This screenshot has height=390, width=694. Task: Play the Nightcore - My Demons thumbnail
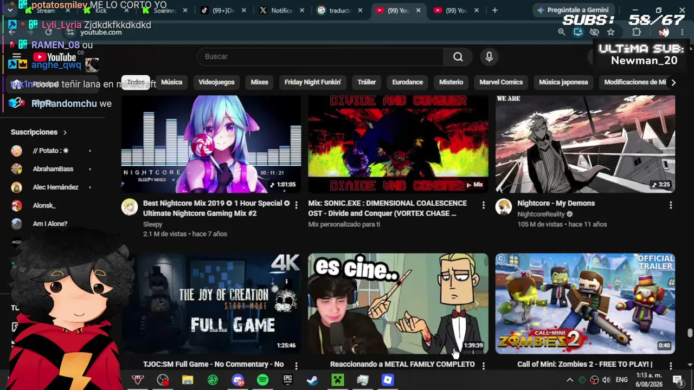click(x=585, y=144)
